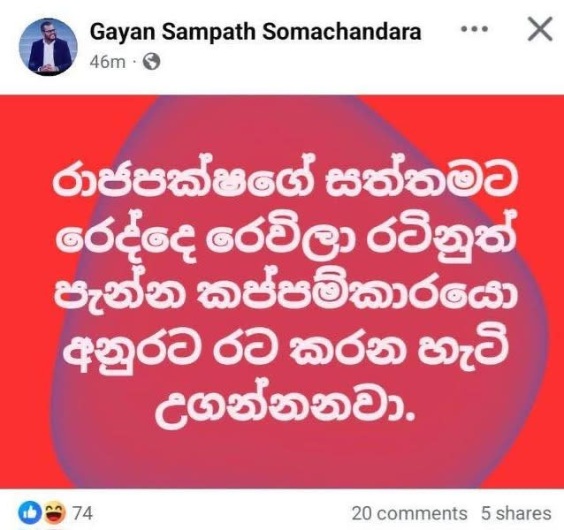The height and width of the screenshot is (530, 564).
Task: Click the globe public audience icon
Action: tap(151, 62)
